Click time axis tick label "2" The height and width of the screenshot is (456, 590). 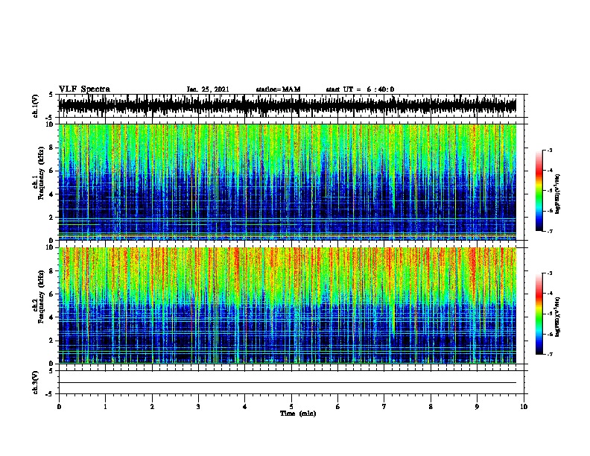[x=152, y=407]
